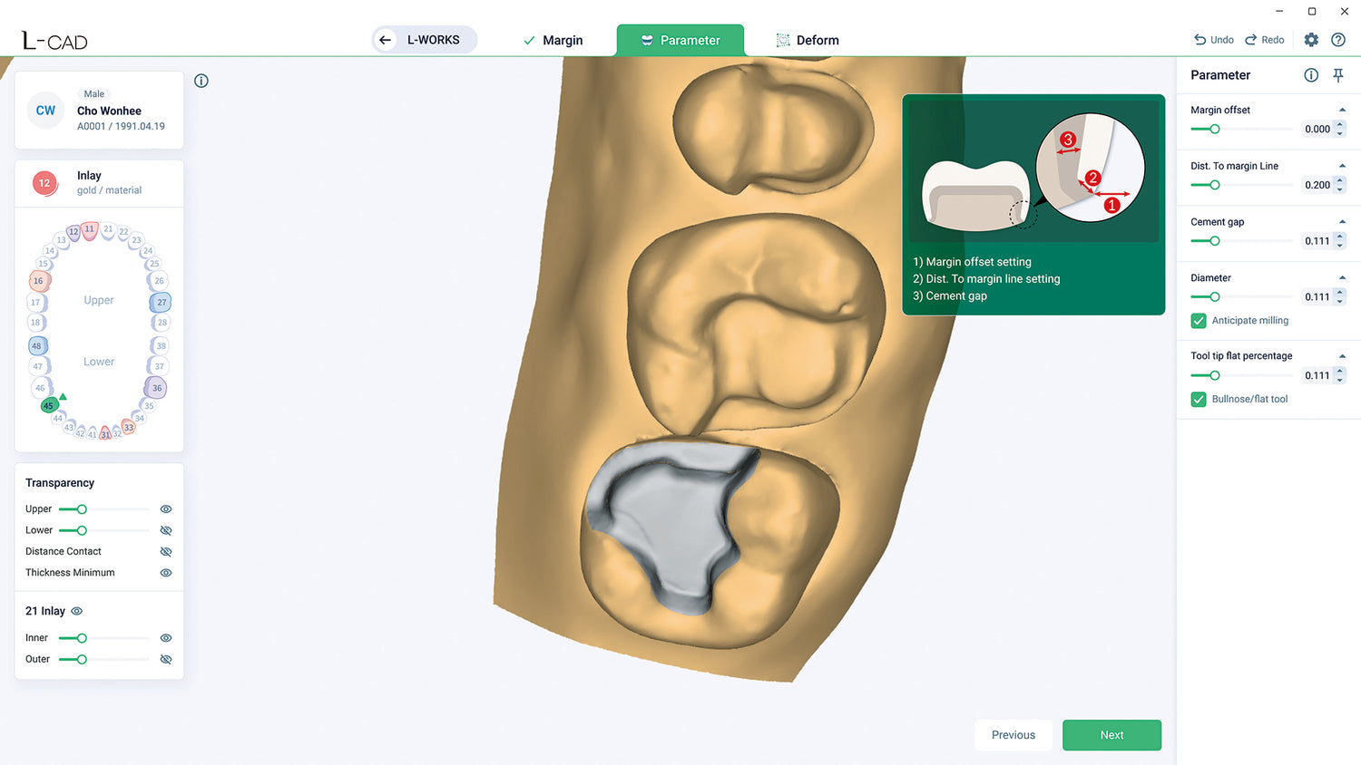
Task: Select tooth 45 on the dental chart
Action: (49, 405)
